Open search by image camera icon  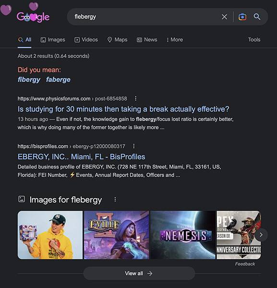(242, 17)
